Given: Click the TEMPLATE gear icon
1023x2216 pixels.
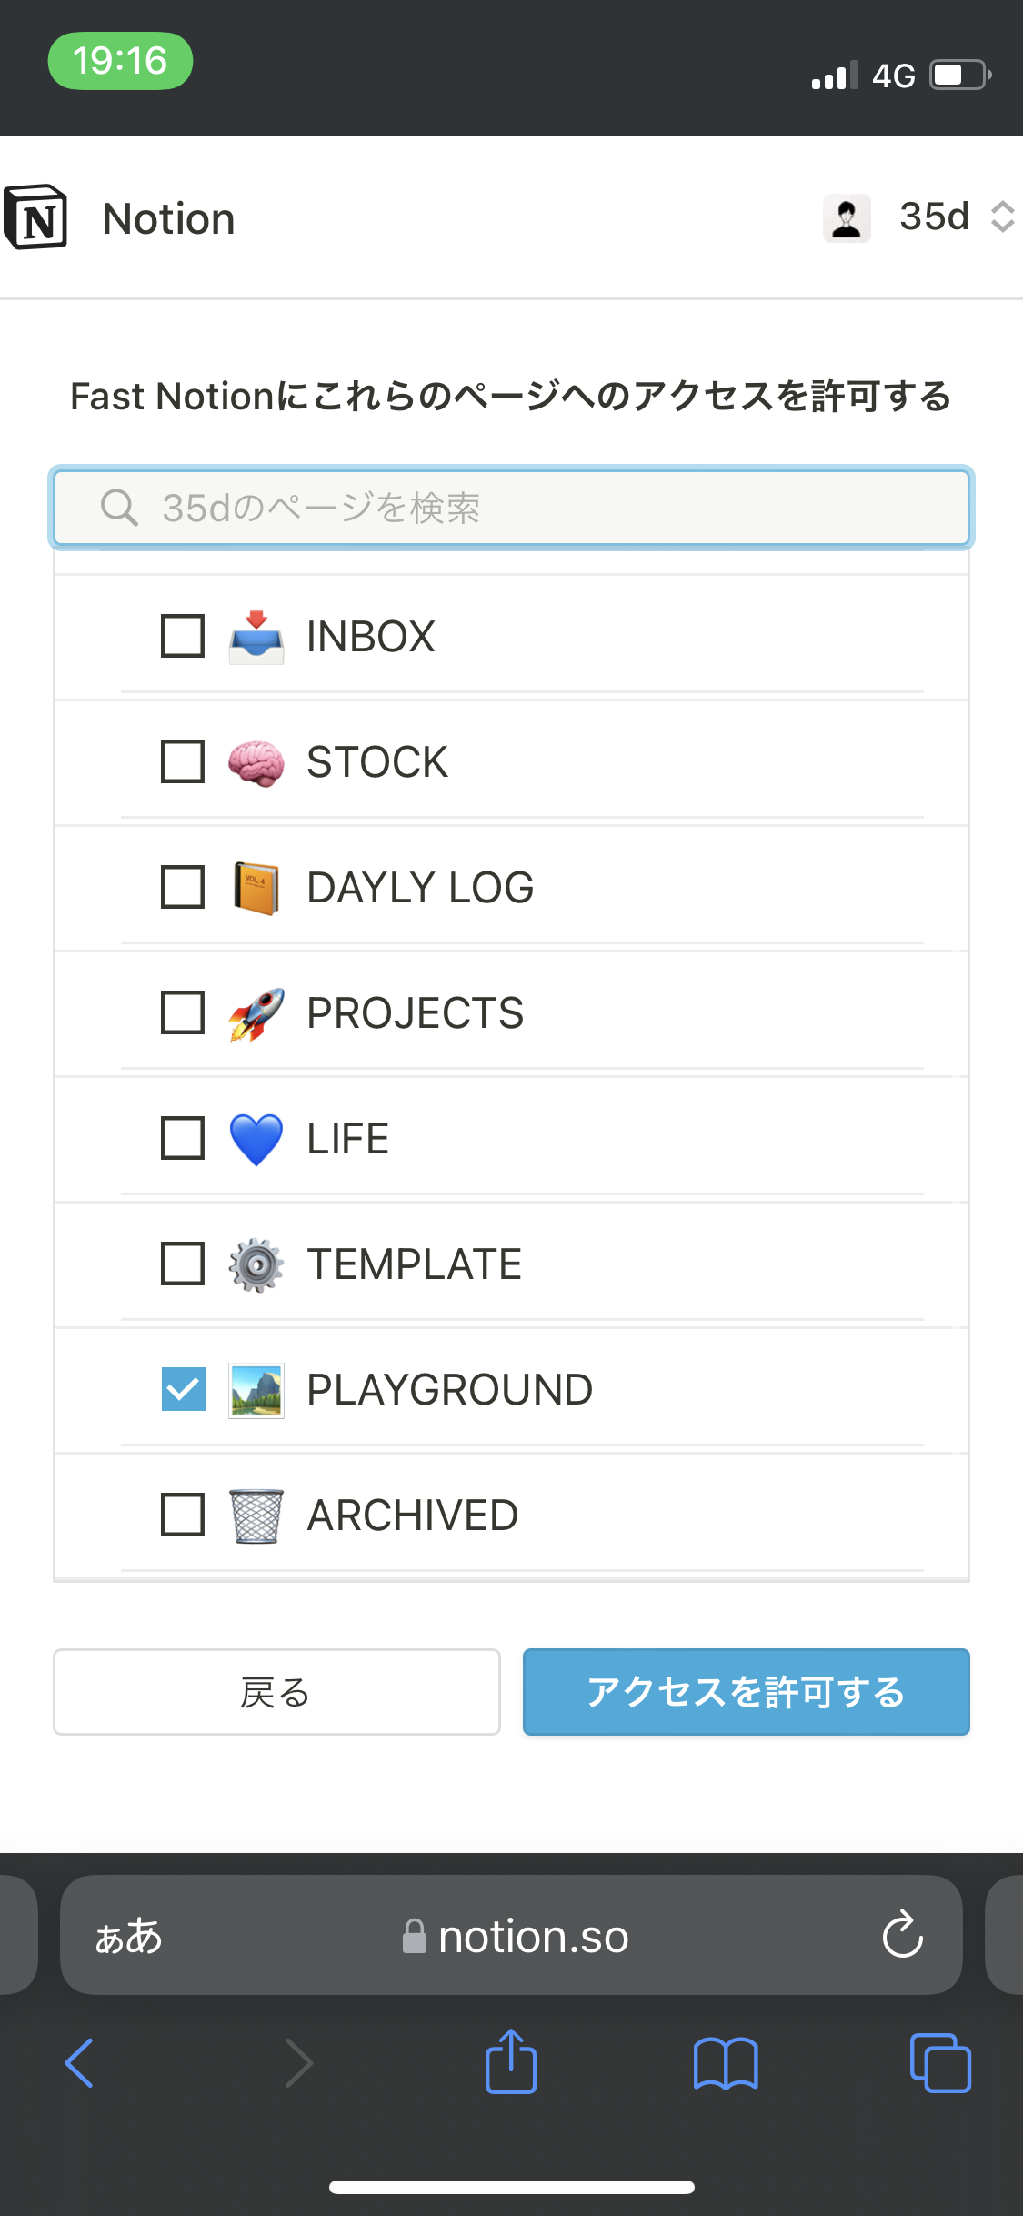Looking at the screenshot, I should (x=256, y=1264).
